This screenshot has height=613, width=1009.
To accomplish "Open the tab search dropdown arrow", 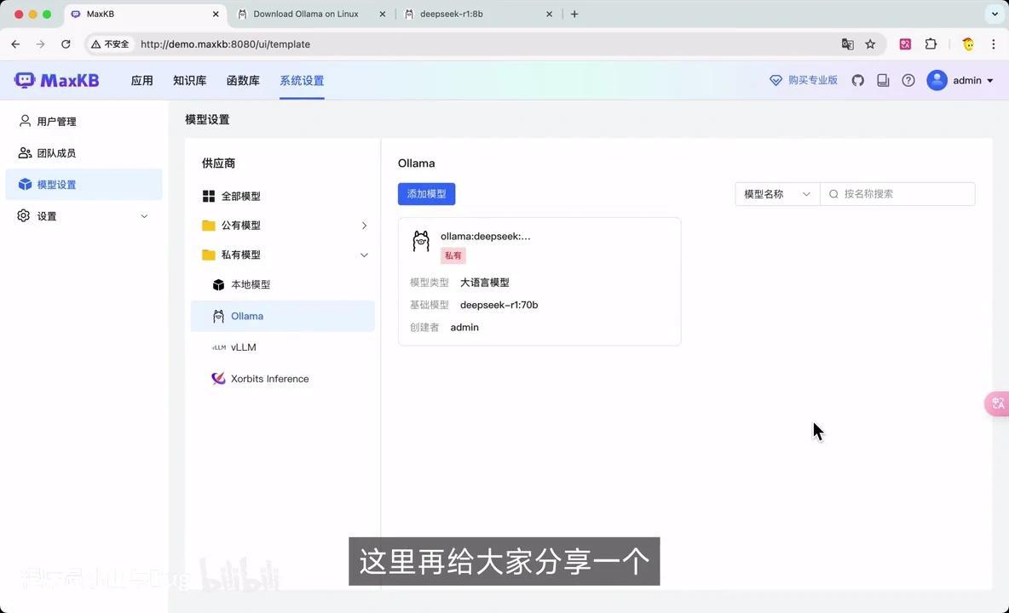I will point(995,14).
